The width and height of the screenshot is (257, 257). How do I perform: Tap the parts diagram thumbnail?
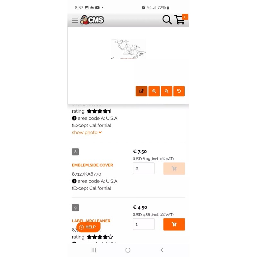tap(128, 49)
